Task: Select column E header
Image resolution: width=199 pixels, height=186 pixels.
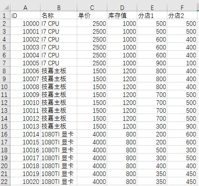Action: [152, 8]
